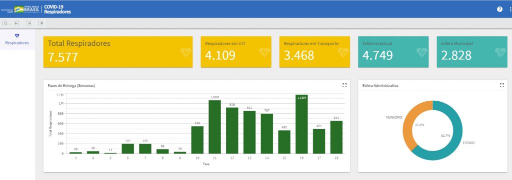
Task: Select the bar for phase 7
Action: click(145, 149)
